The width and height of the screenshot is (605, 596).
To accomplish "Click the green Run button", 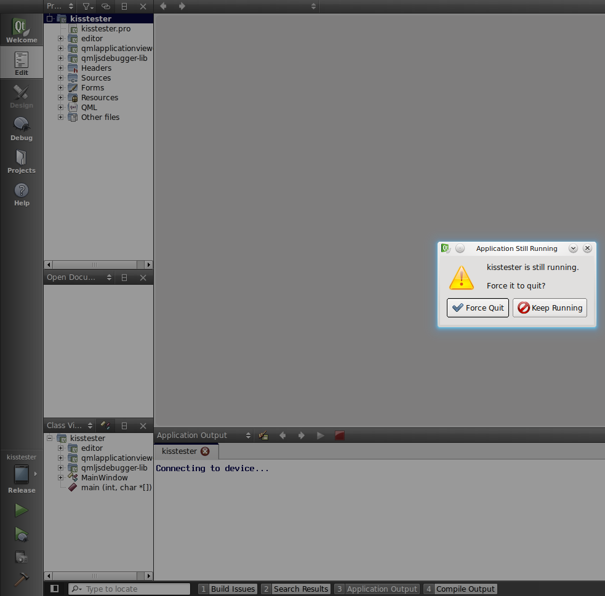I will pos(22,511).
